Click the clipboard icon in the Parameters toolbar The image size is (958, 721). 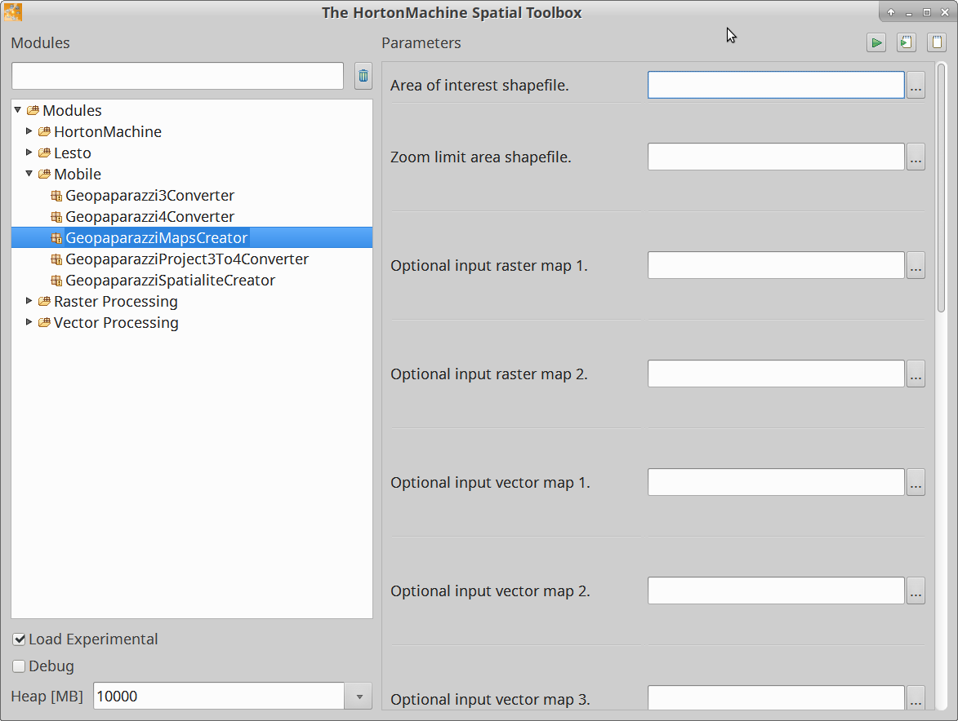pyautogui.click(x=937, y=42)
